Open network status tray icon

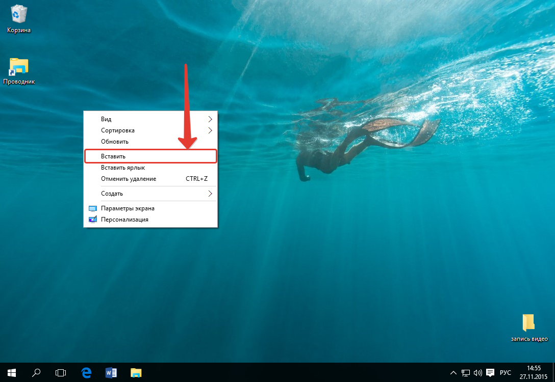(465, 373)
